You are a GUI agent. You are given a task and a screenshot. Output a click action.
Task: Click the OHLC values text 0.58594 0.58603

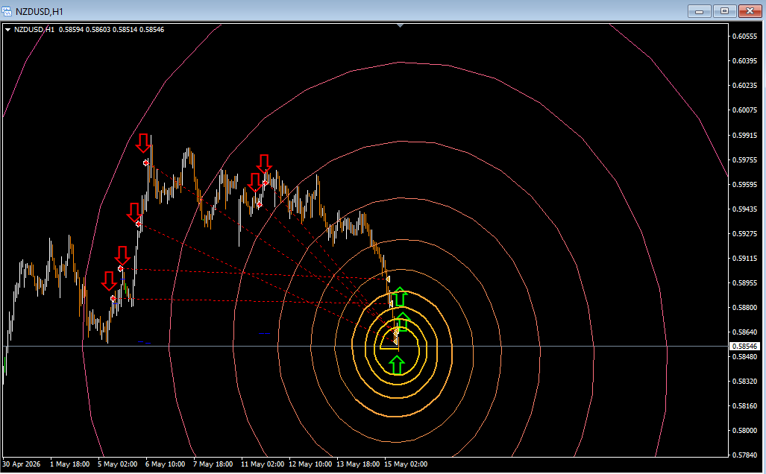click(x=84, y=30)
